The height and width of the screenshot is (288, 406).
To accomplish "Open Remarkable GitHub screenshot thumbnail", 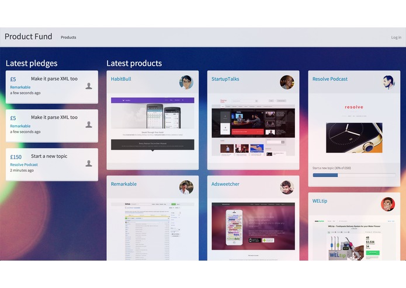I will (x=152, y=231).
